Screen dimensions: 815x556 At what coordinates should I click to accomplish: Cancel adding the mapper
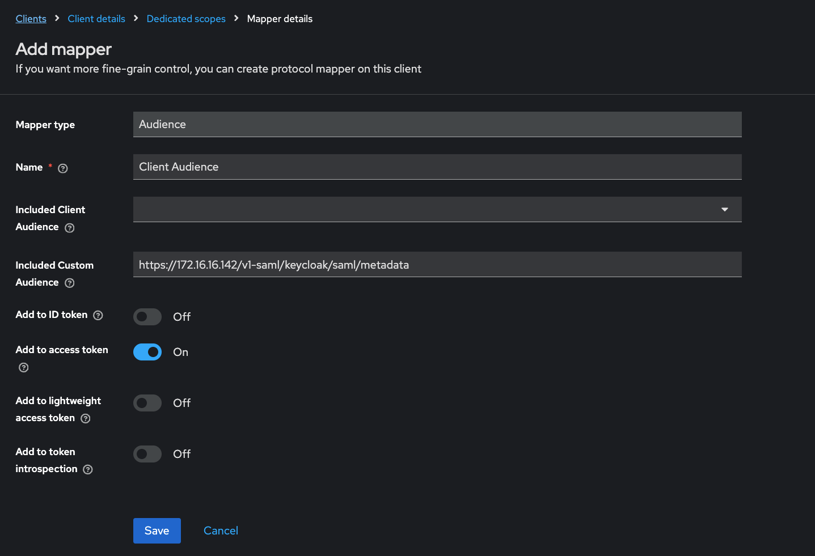click(221, 530)
